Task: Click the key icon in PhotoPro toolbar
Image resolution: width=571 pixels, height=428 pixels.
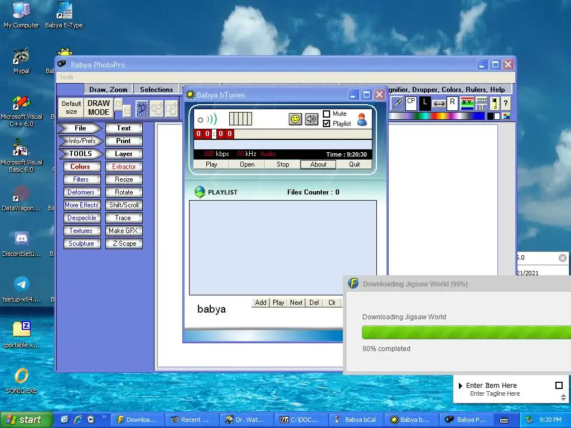Action: [495, 103]
